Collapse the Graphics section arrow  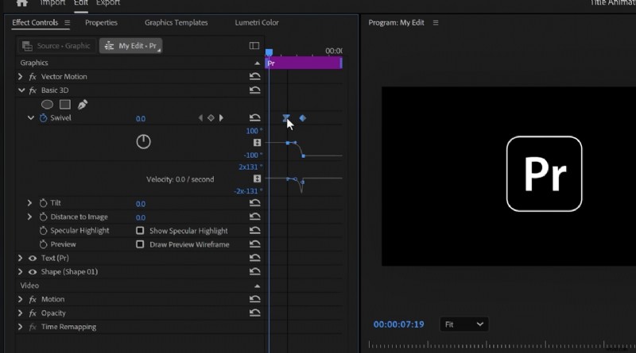point(257,63)
